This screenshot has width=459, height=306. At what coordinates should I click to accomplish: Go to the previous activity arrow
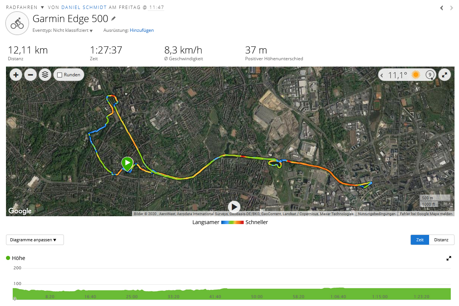442,8
